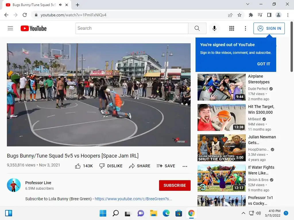Open the taskbar volume control

[x=258, y=213]
